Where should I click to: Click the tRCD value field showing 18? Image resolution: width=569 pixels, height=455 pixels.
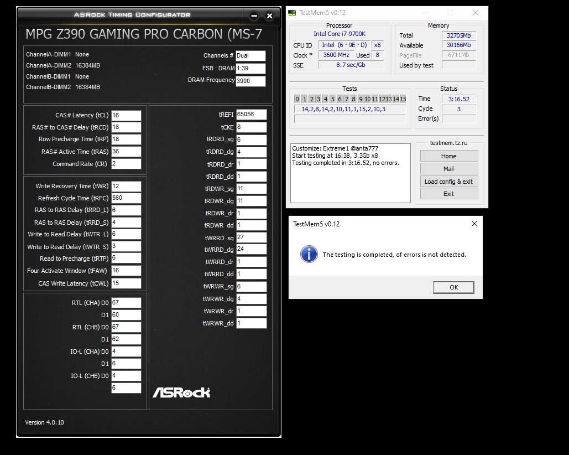point(126,127)
